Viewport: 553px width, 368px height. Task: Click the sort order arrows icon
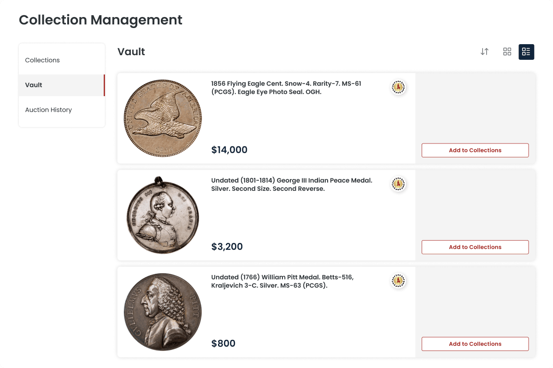[x=484, y=52]
